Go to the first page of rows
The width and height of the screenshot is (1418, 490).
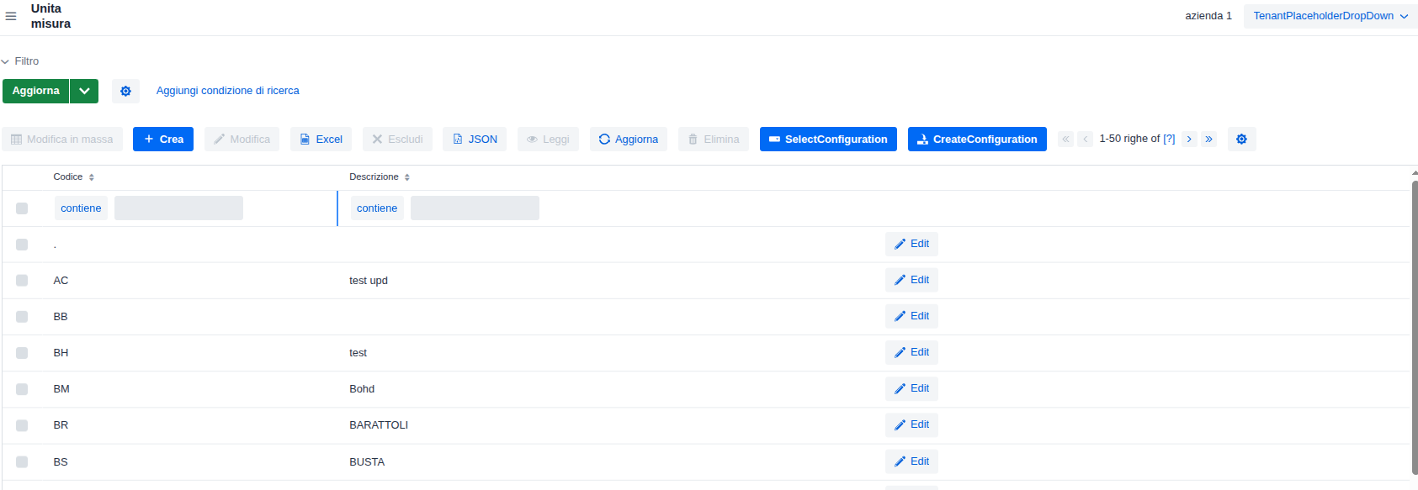tap(1065, 139)
